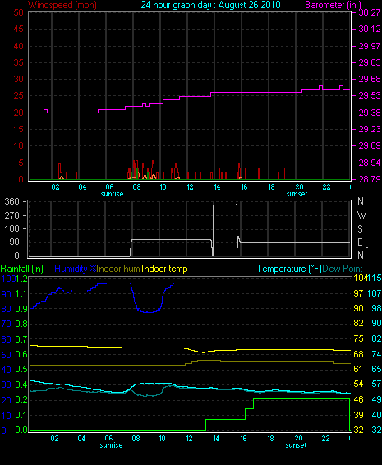
Task: Select the green 0.2 rainfall axis value
Action: [21, 400]
